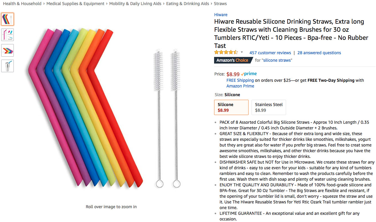The image size is (376, 222).
Task: Go to the Straws category breadcrumb
Action: tap(220, 4)
